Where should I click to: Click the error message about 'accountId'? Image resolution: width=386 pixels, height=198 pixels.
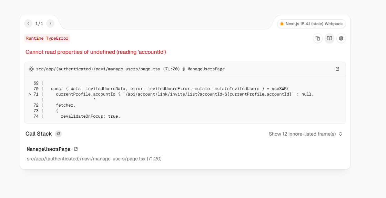96,52
